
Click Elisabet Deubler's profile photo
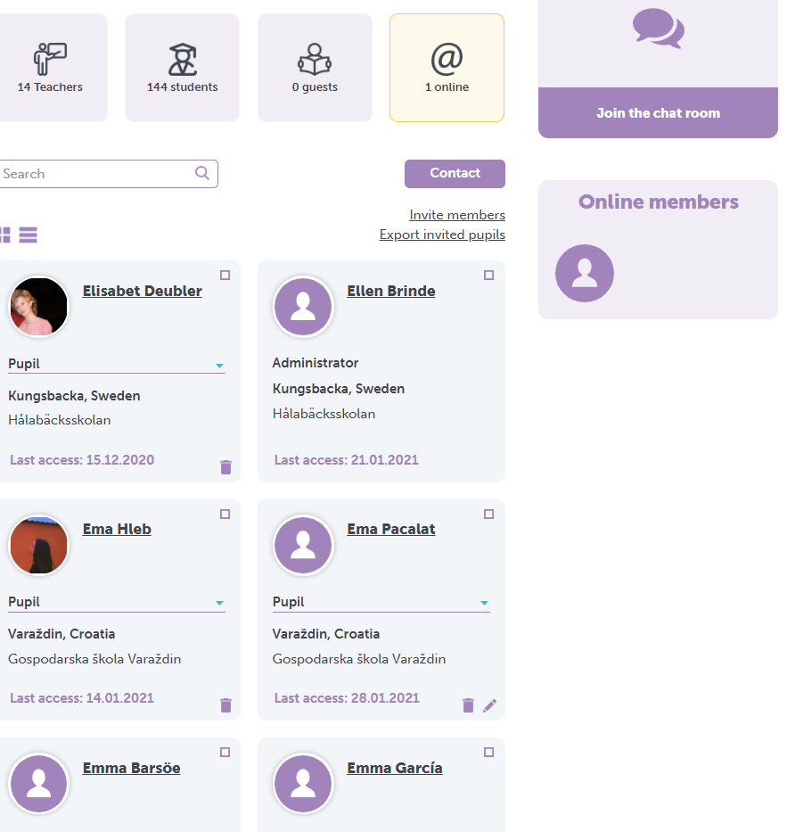pyautogui.click(x=38, y=307)
